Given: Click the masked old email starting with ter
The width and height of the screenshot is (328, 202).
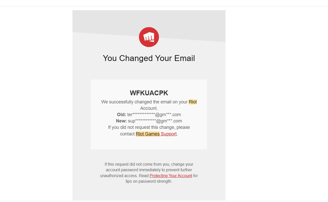Looking at the screenshot, I should tap(154, 115).
